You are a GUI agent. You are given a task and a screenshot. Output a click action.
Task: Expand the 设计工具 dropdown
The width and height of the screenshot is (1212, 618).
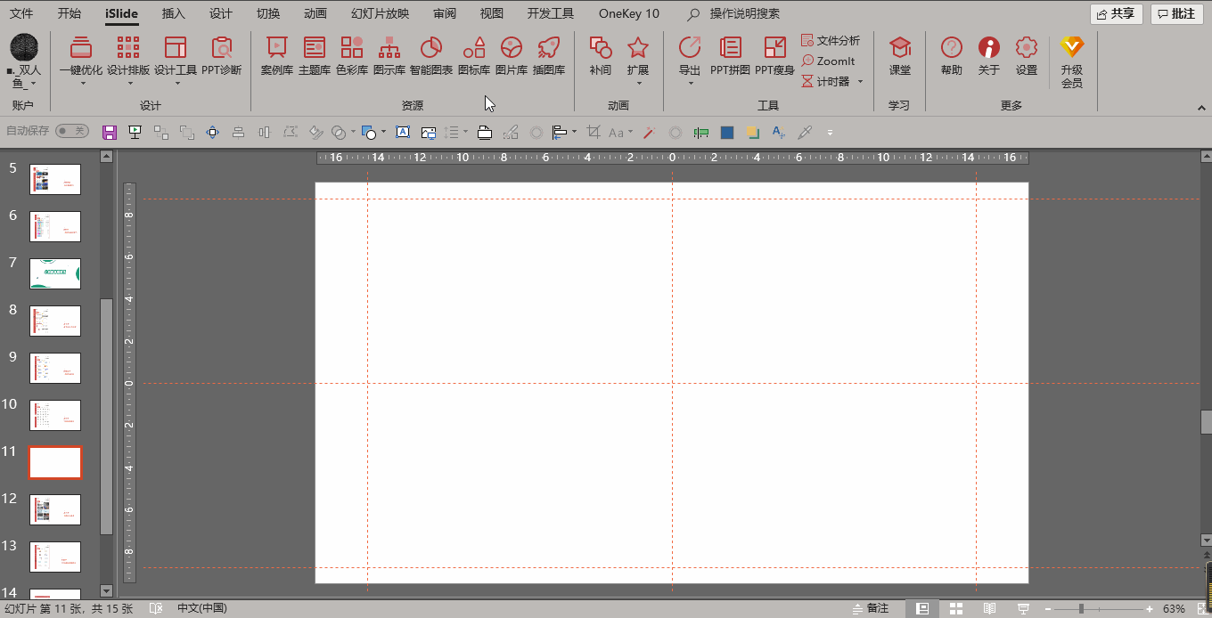click(x=176, y=84)
